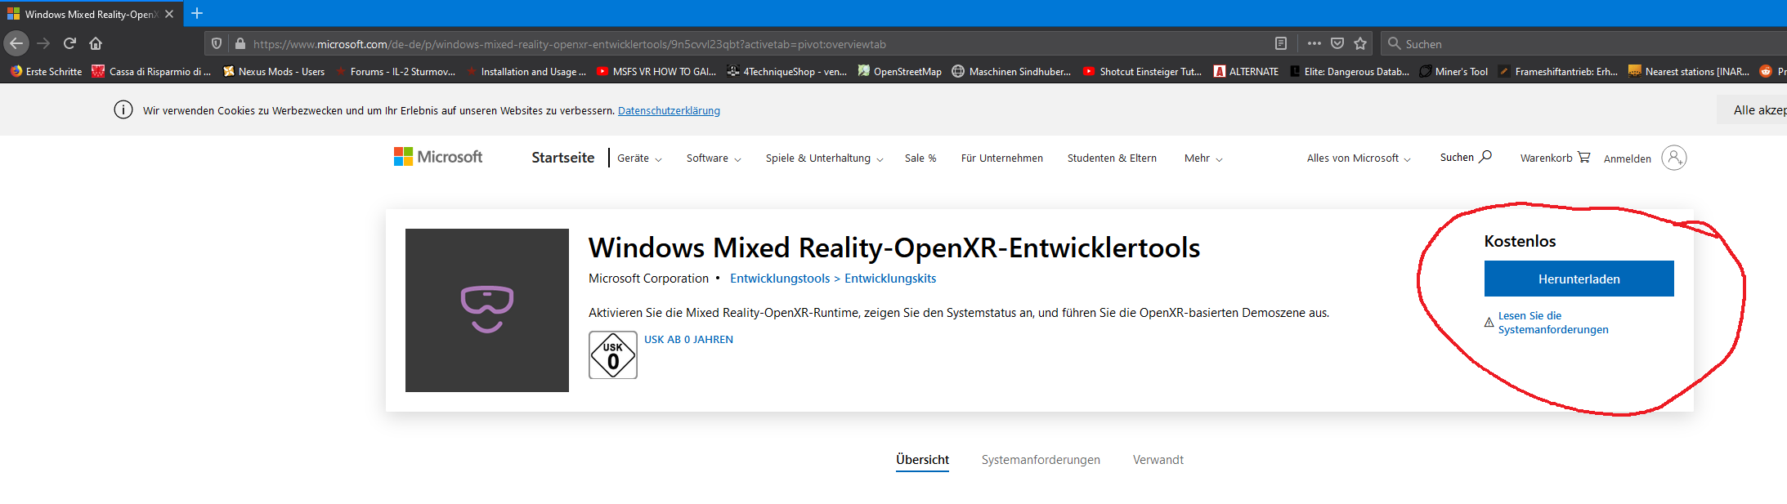This screenshot has height=504, width=1787.
Task: Open the Datenschutzerklärung link
Action: click(x=669, y=110)
